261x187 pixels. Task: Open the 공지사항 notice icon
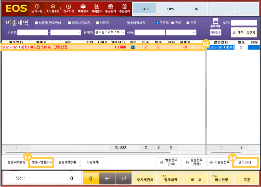click(37, 8)
